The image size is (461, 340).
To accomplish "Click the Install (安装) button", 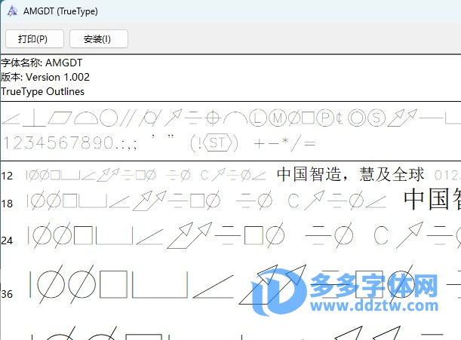I will tap(98, 38).
